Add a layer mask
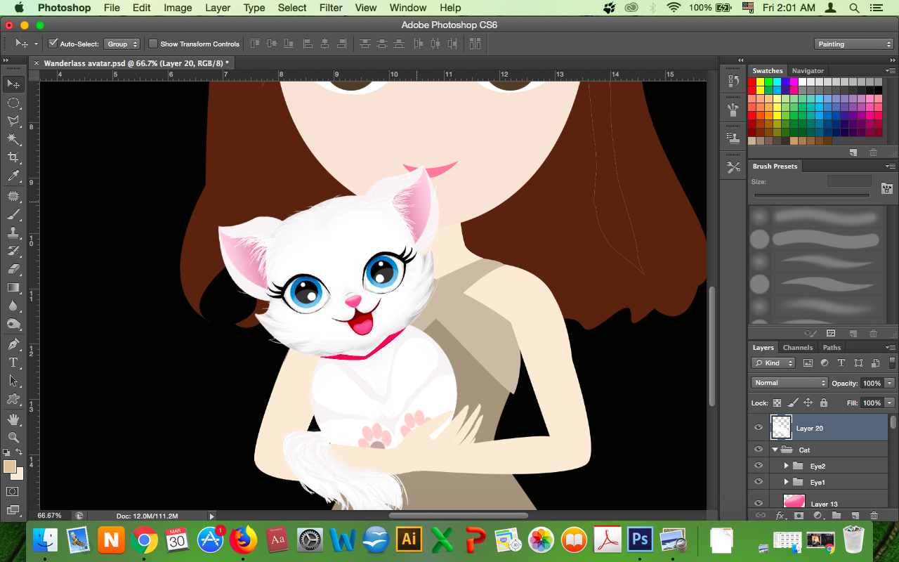 (x=799, y=516)
